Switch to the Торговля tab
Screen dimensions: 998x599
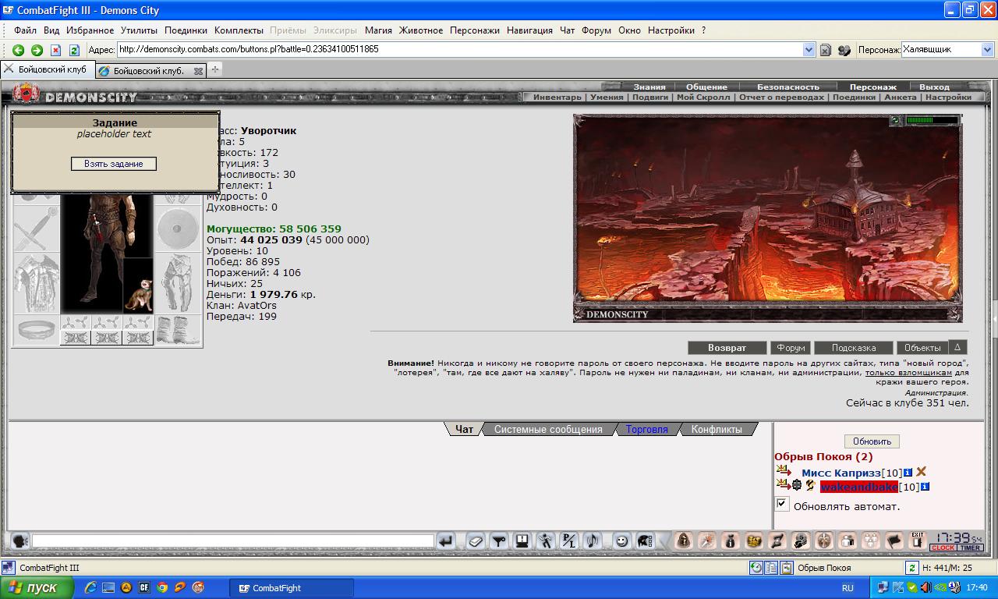tap(646, 429)
